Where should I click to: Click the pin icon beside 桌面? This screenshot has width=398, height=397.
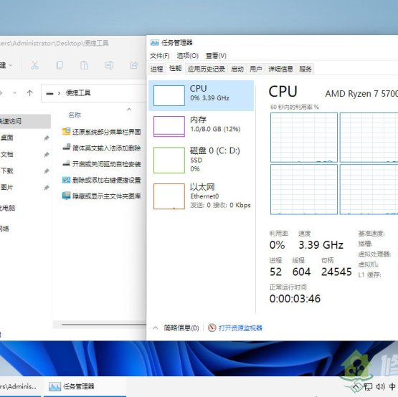pyautogui.click(x=46, y=138)
